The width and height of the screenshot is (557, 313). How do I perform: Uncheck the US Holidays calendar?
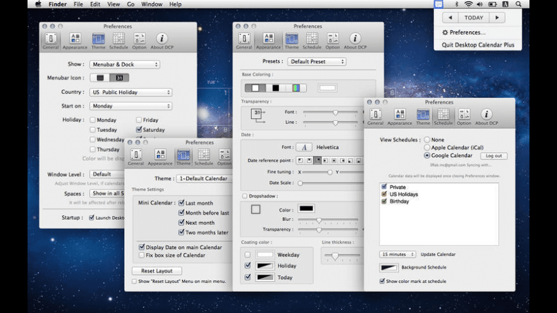383,194
